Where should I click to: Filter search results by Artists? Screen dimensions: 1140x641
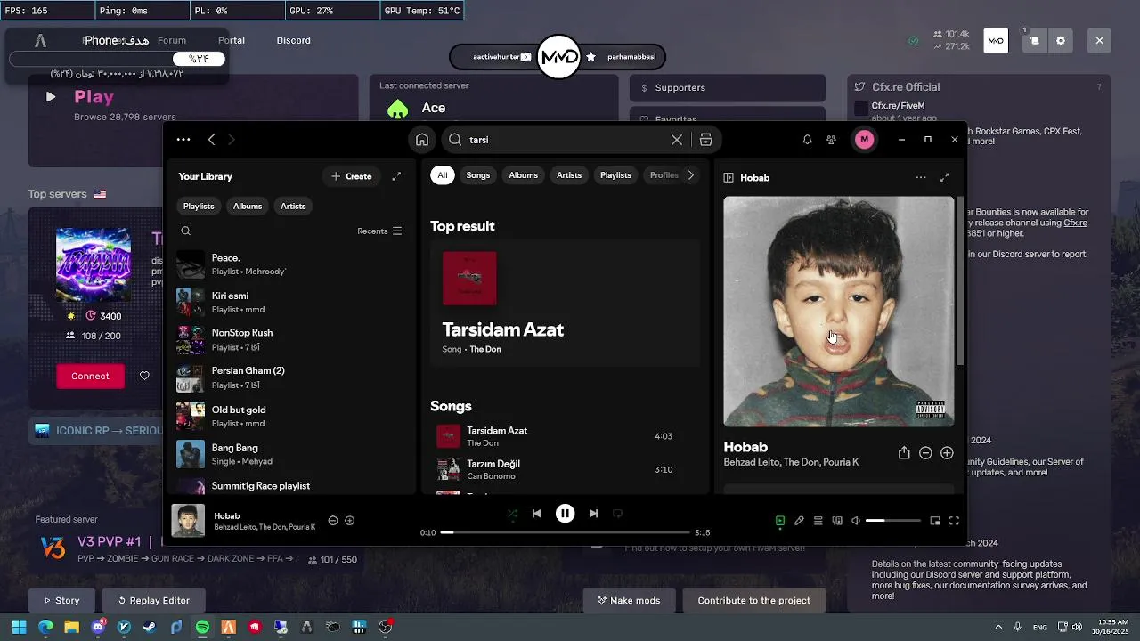tap(569, 175)
